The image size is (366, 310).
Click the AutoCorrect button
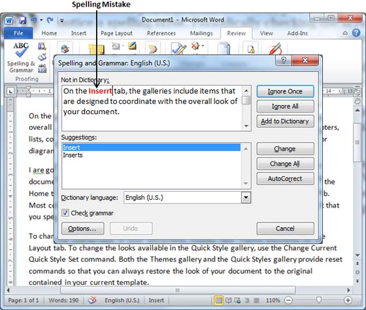click(x=285, y=179)
